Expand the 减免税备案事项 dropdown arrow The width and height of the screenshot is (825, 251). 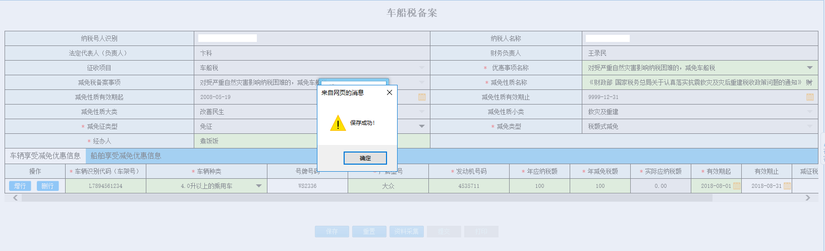[x=422, y=82]
